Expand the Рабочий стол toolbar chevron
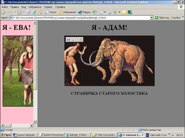185x138 pixels. click(169, 134)
